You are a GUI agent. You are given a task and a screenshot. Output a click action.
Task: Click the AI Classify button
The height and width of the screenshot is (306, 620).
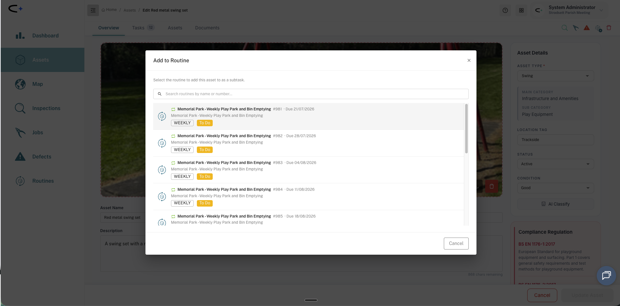tap(555, 204)
